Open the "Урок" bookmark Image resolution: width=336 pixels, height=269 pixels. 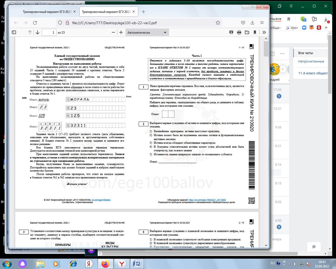click(x=292, y=28)
